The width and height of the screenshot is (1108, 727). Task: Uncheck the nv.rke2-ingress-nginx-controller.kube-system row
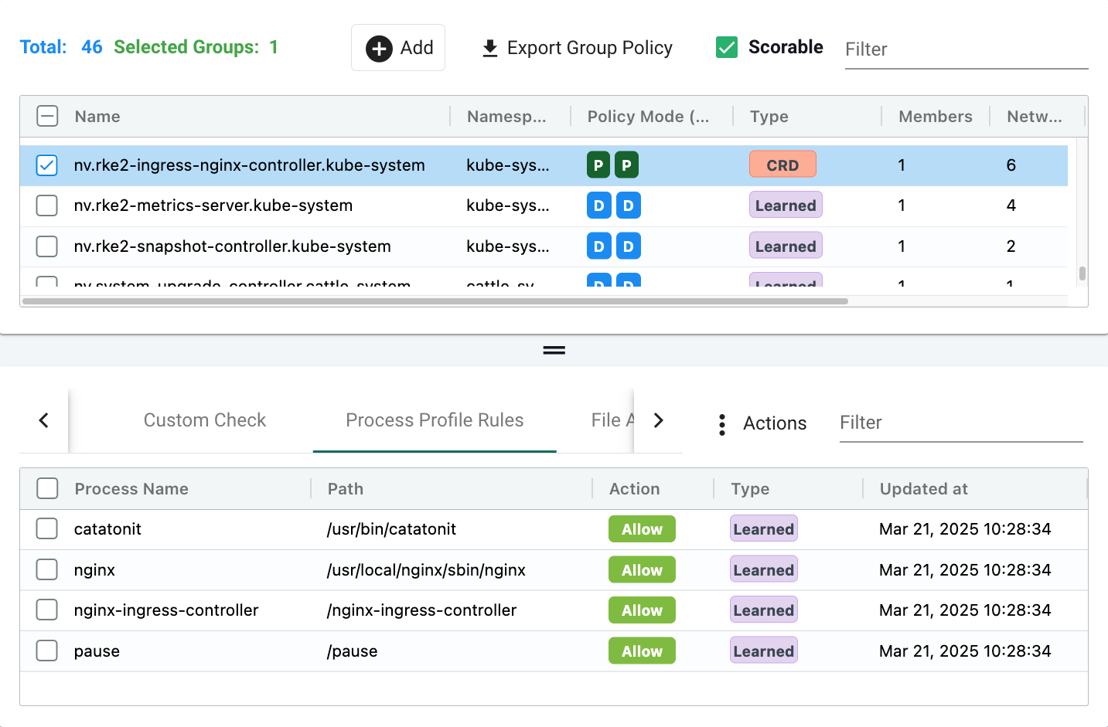(46, 165)
